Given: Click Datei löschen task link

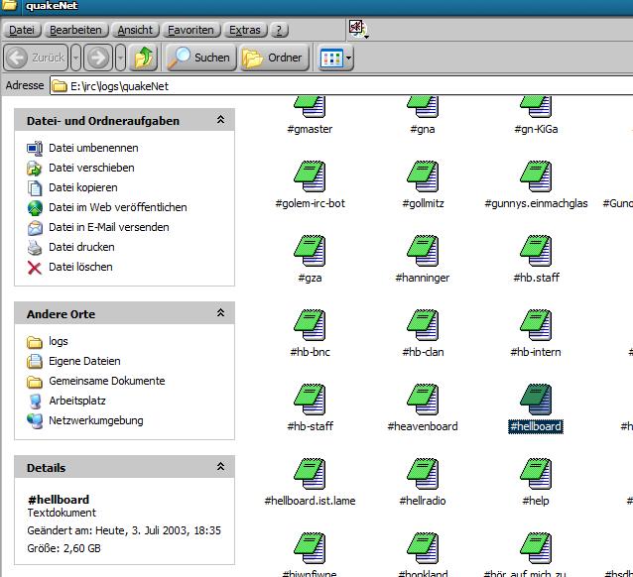Looking at the screenshot, I should tap(80, 267).
